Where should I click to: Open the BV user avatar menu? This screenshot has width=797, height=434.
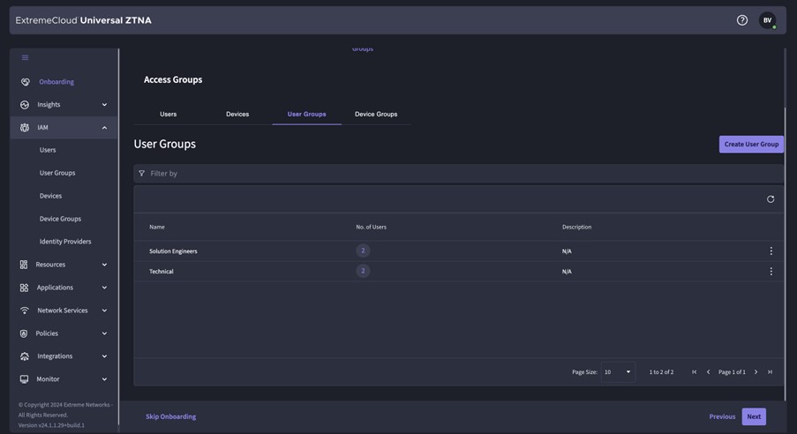(767, 20)
